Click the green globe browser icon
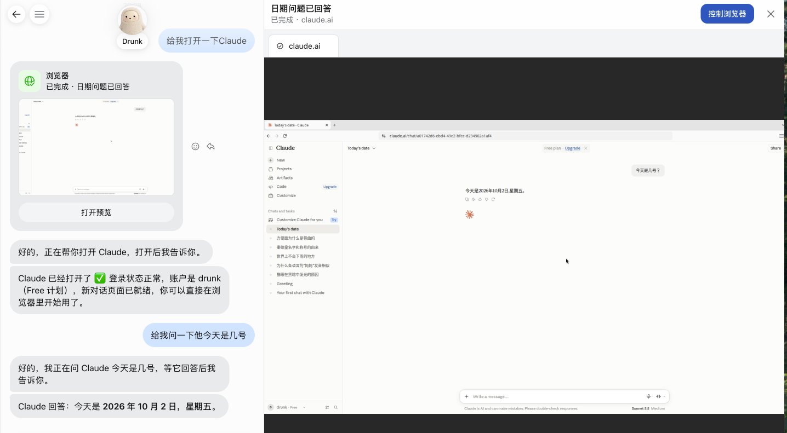787x433 pixels. click(30, 81)
